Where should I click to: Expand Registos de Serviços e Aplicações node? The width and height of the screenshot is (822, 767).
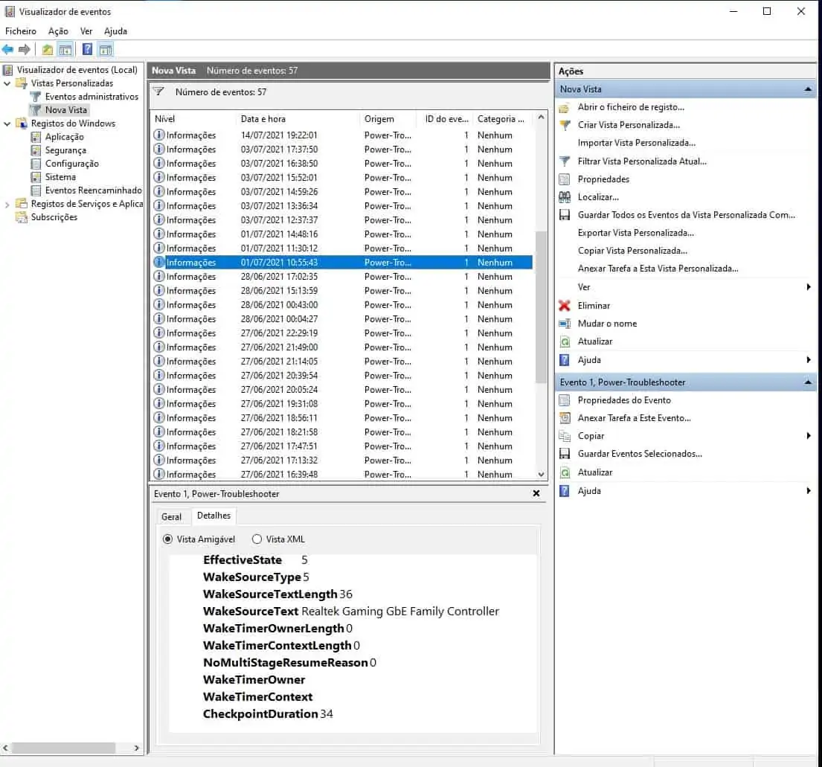click(x=7, y=204)
